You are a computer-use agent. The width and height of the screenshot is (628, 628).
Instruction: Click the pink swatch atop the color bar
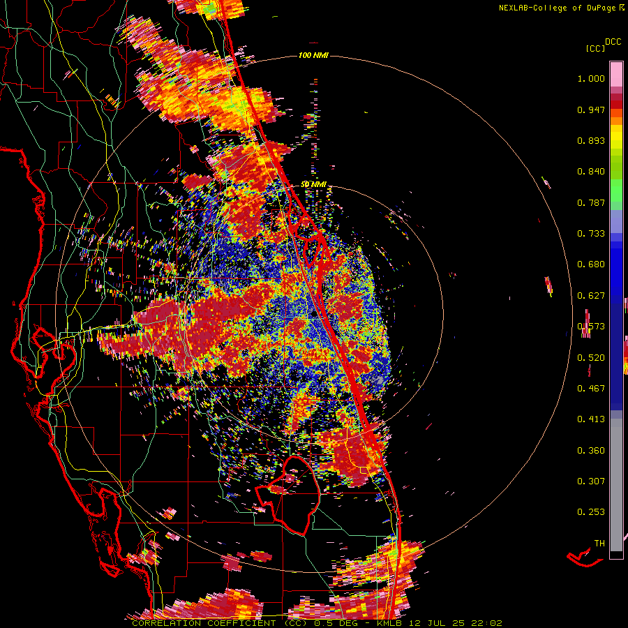click(616, 75)
